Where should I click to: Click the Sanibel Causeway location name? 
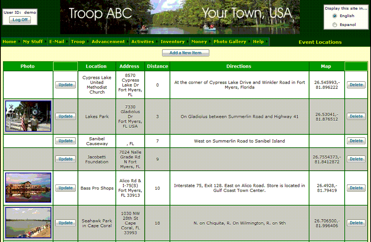(97, 141)
